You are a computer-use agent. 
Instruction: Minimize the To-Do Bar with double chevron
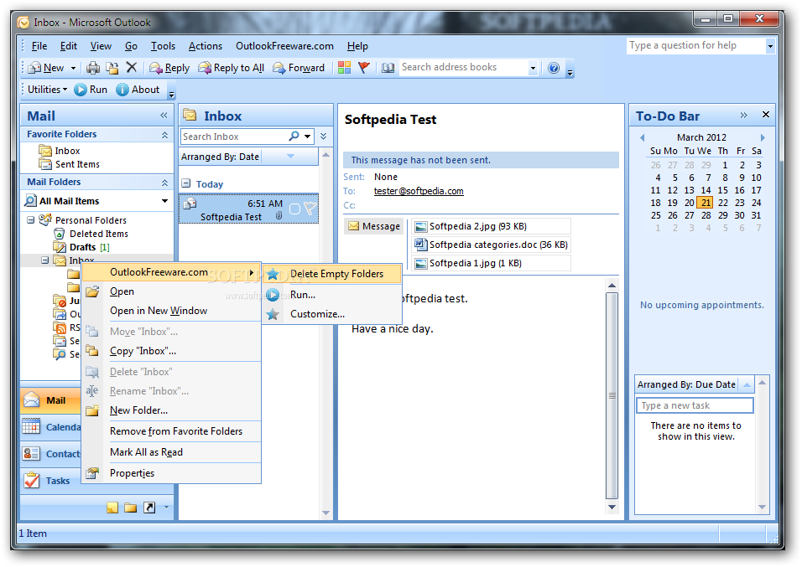pos(743,116)
